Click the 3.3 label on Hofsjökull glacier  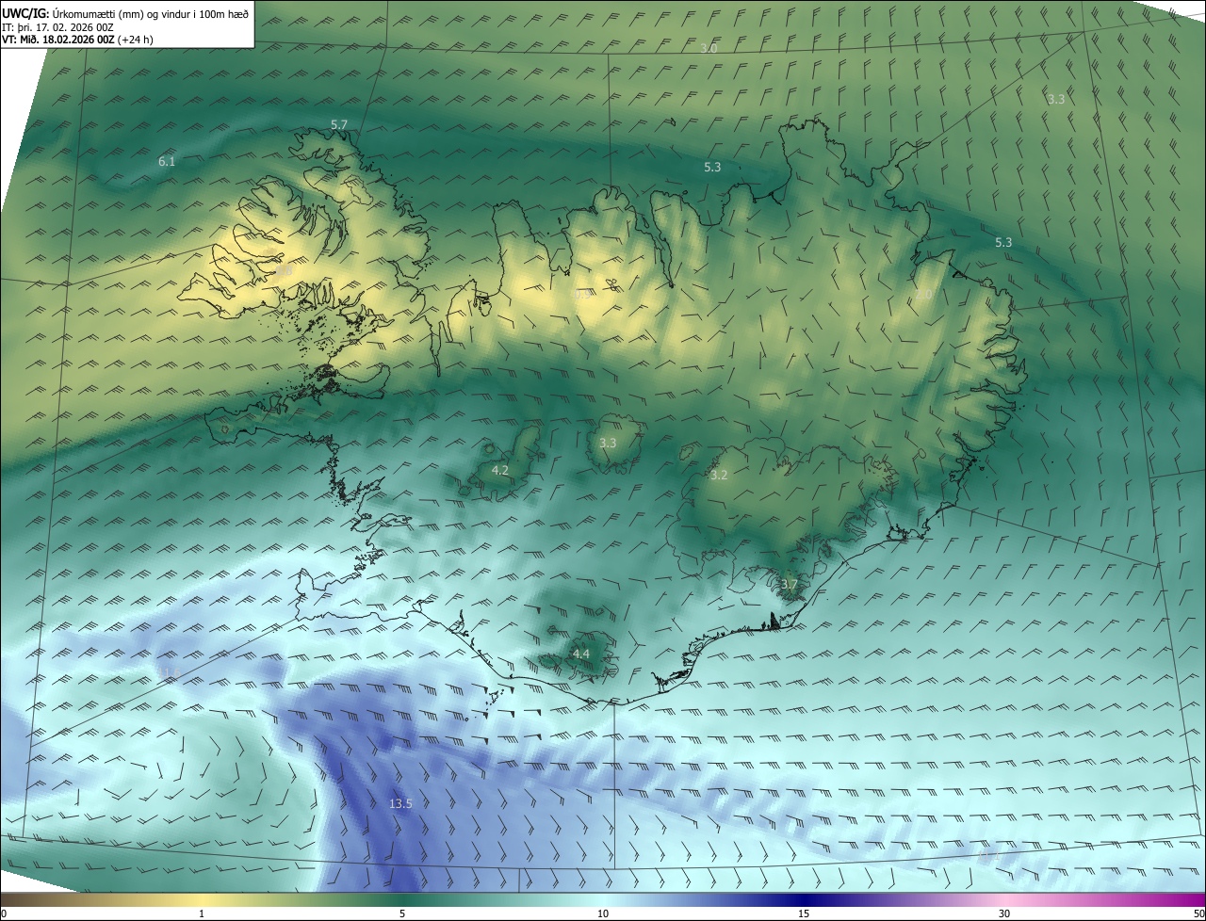point(608,443)
